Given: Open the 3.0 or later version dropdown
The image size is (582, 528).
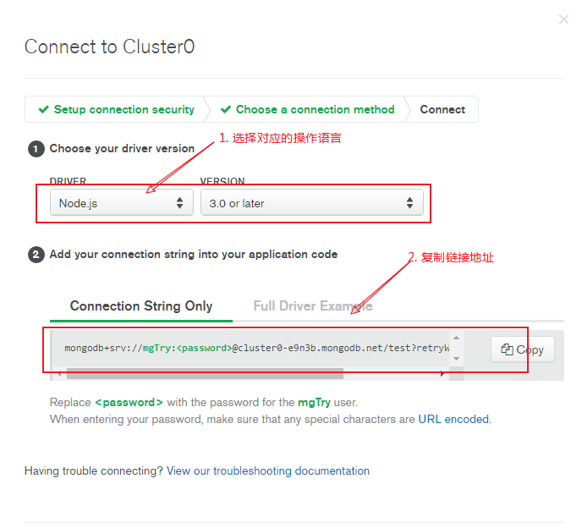Looking at the screenshot, I should [312, 203].
